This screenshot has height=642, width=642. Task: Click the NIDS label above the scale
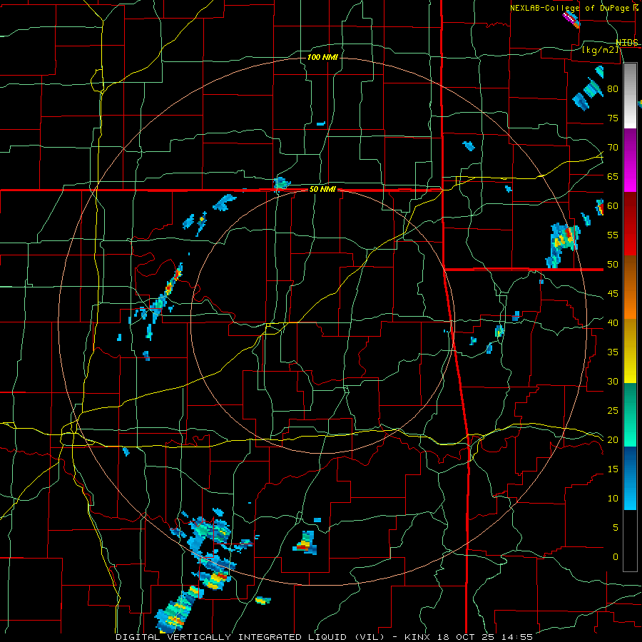pos(627,43)
